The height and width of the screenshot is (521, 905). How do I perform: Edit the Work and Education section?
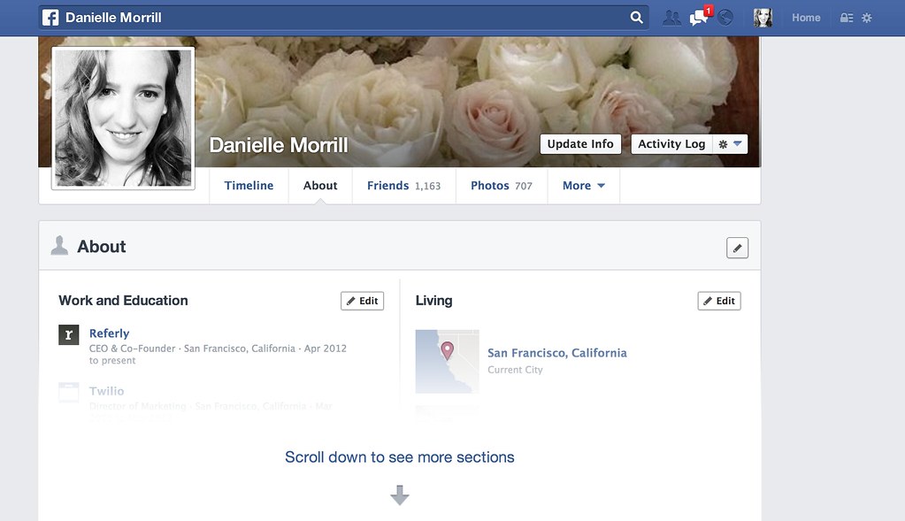pos(362,301)
